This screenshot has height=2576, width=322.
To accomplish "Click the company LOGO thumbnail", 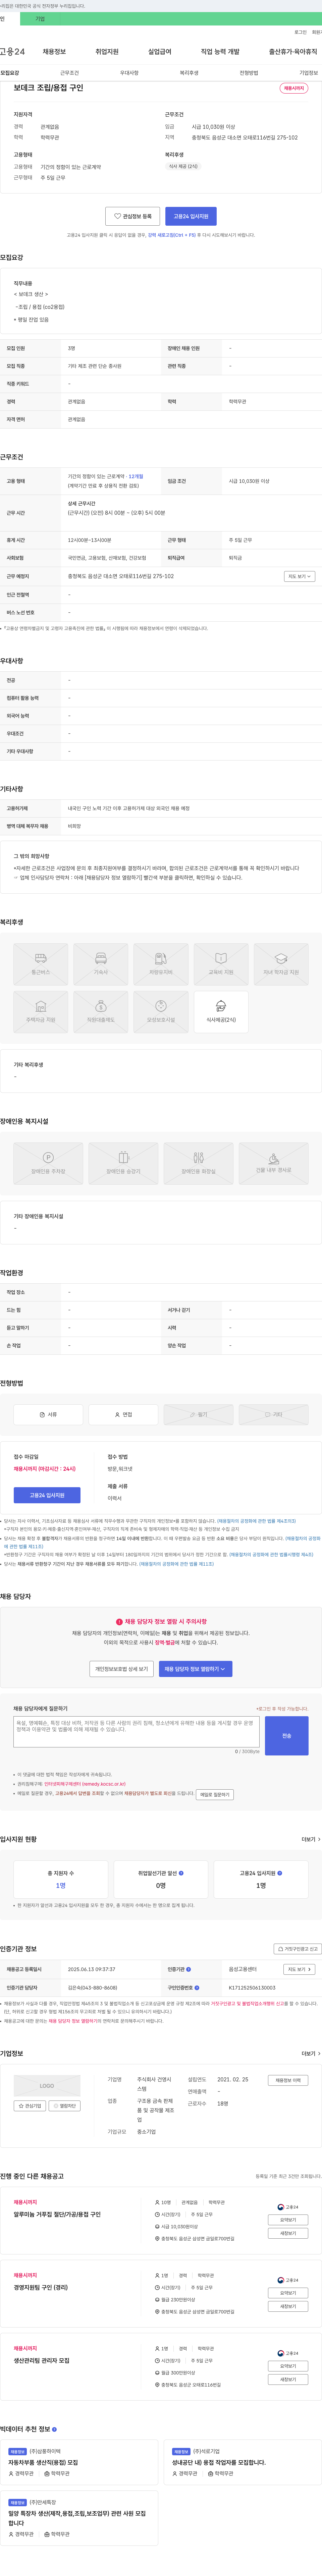I will point(47,2086).
